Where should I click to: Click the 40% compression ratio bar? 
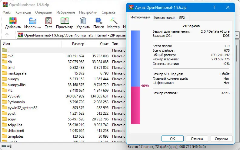[x=135, y=77]
